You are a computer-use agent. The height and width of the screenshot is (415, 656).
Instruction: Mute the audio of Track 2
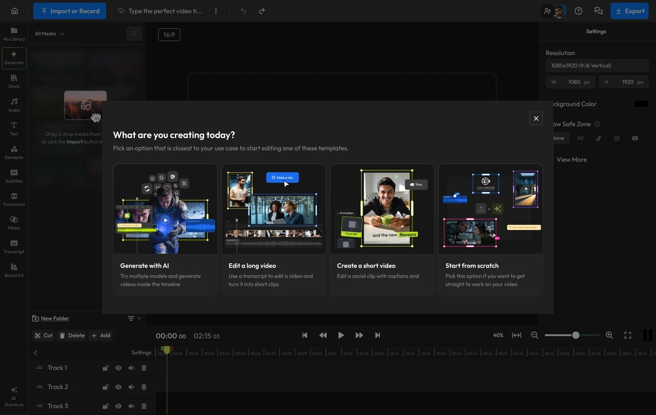tap(131, 387)
